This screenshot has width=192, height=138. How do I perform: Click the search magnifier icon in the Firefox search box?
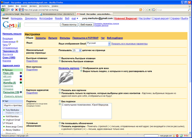(x=189, y=10)
